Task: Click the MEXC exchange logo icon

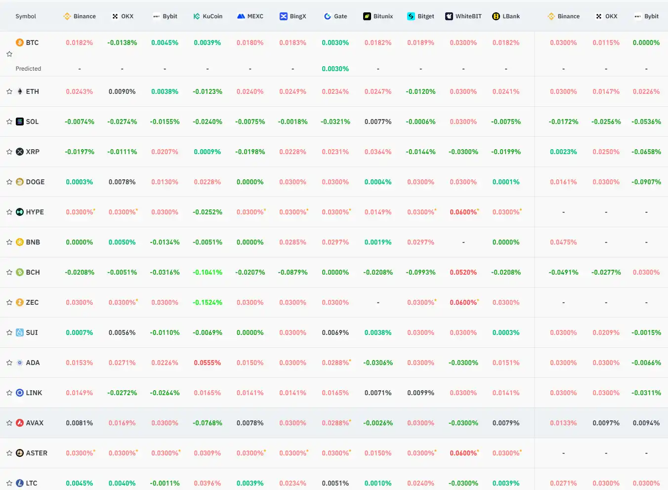Action: point(241,16)
